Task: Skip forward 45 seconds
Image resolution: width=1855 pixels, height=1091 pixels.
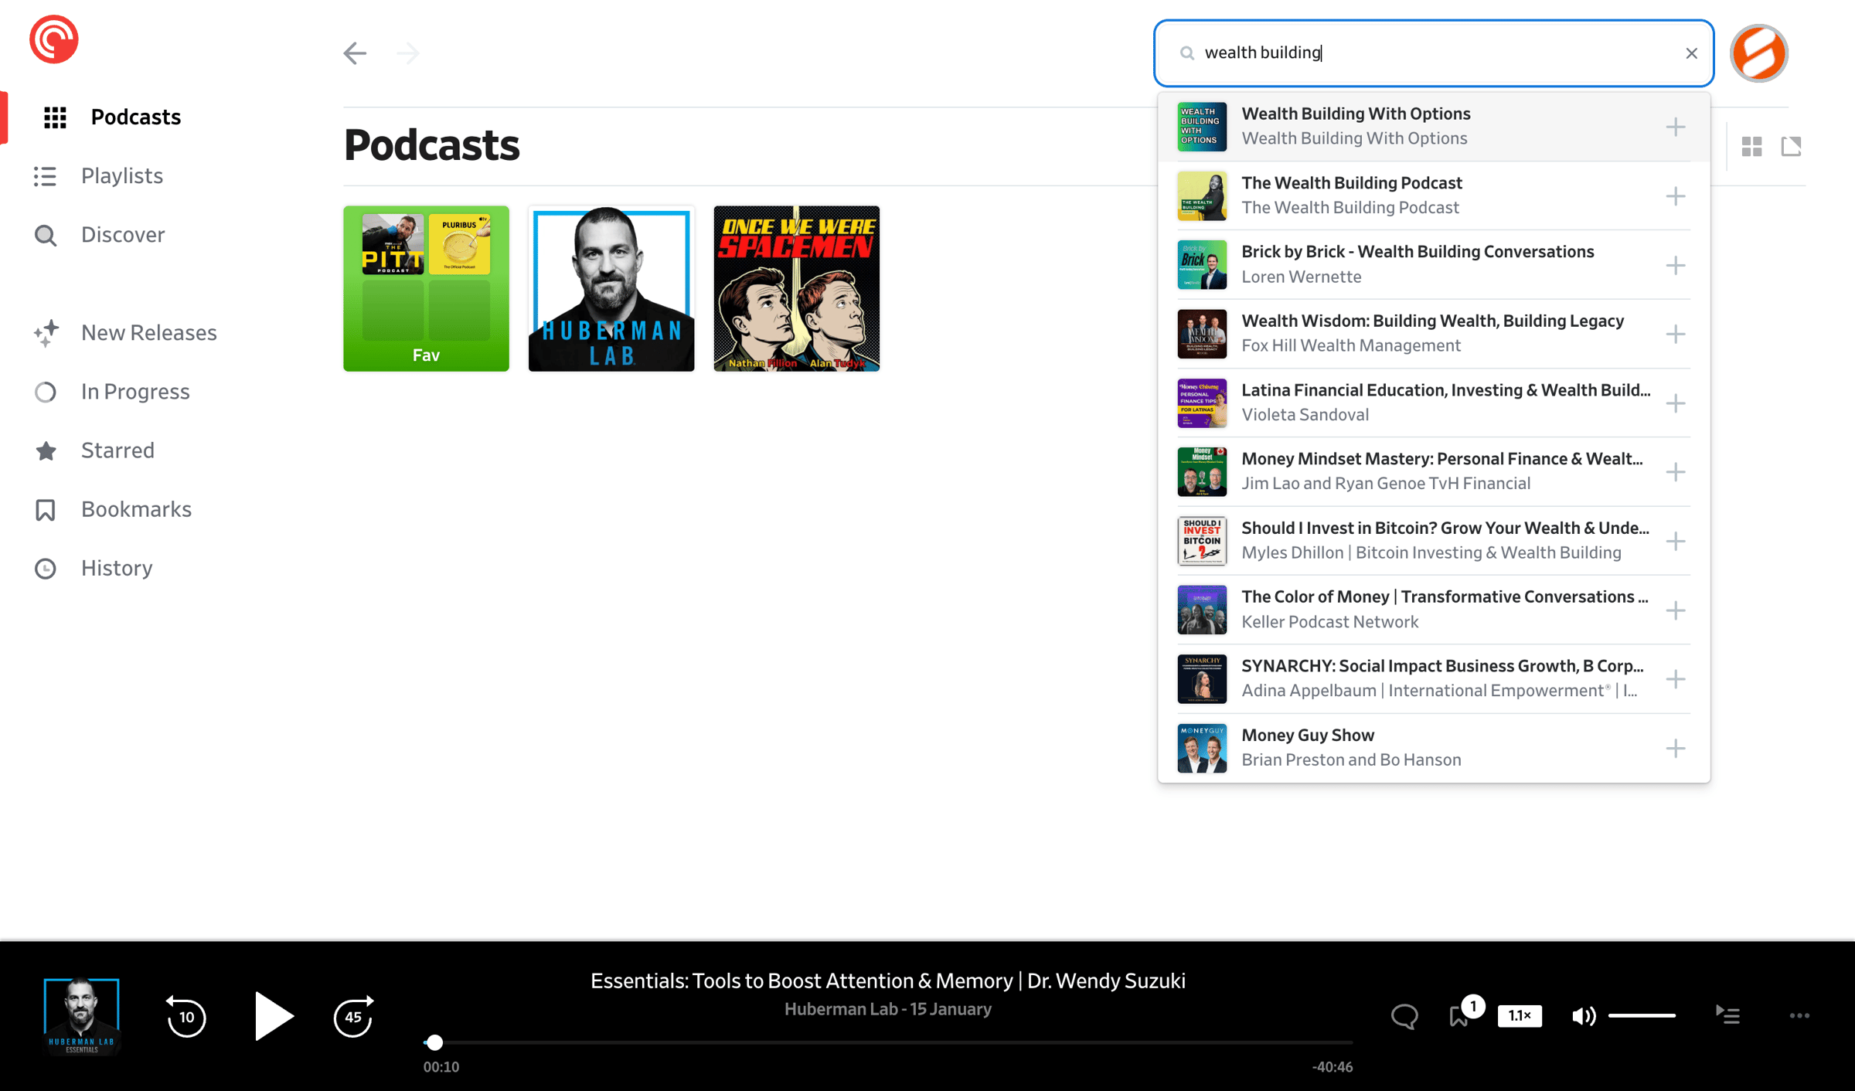Action: tap(353, 1016)
